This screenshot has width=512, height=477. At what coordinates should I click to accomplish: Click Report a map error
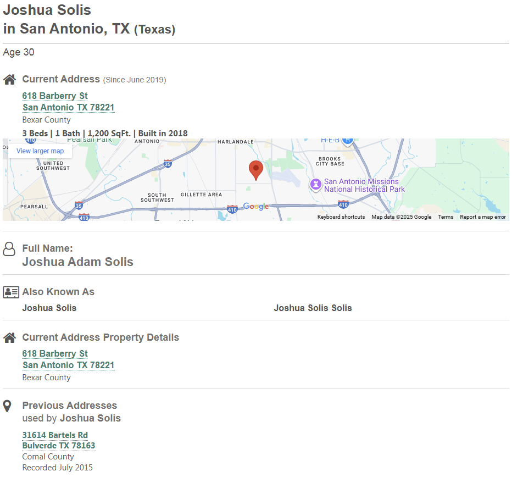482,217
